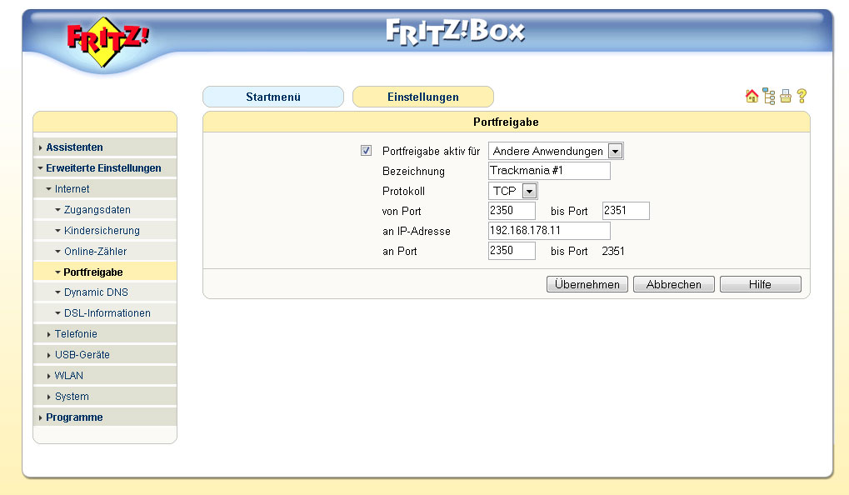
Task: Click the FRITZ! logo
Action: 107,41
